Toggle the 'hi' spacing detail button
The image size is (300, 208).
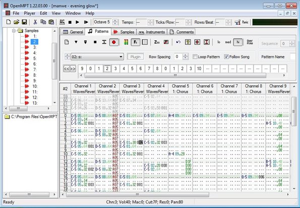pyautogui.click(x=238, y=42)
